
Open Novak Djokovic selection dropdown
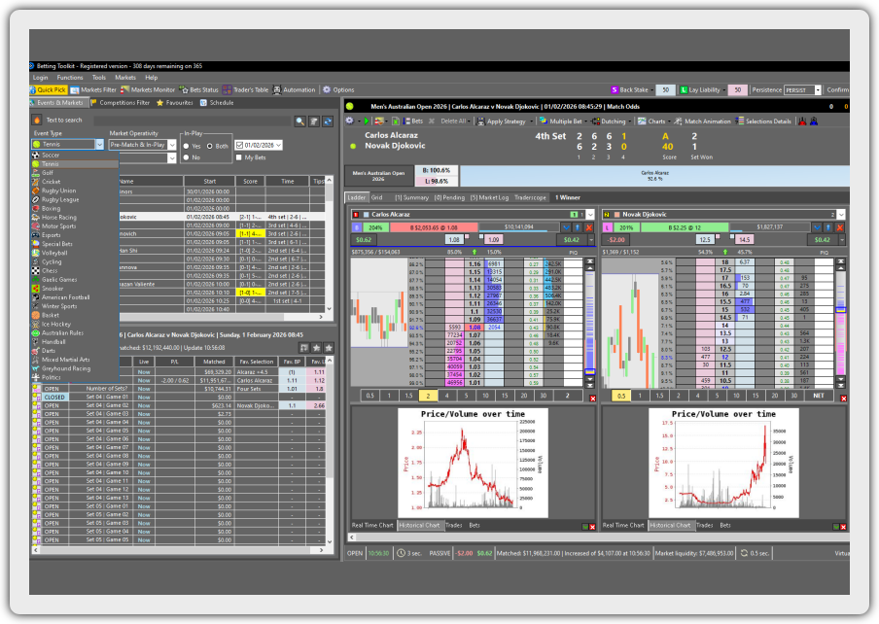pyautogui.click(x=841, y=215)
